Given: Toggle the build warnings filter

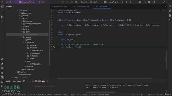Looking at the screenshot, I should tap(44, 81).
